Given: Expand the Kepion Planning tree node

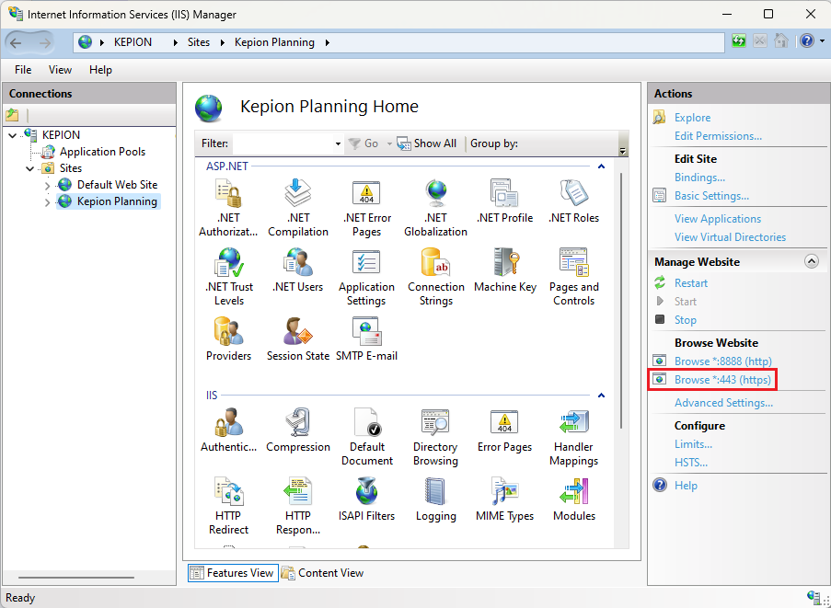Looking at the screenshot, I should pyautogui.click(x=47, y=202).
